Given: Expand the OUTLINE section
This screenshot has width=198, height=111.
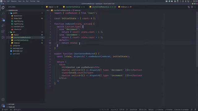Looking at the screenshot, I should [x=25, y=104].
